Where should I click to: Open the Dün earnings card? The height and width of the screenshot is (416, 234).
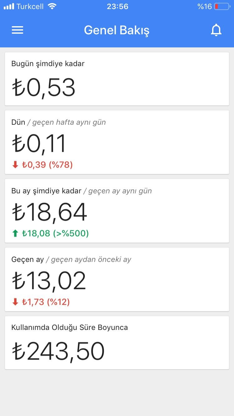pyautogui.click(x=117, y=142)
